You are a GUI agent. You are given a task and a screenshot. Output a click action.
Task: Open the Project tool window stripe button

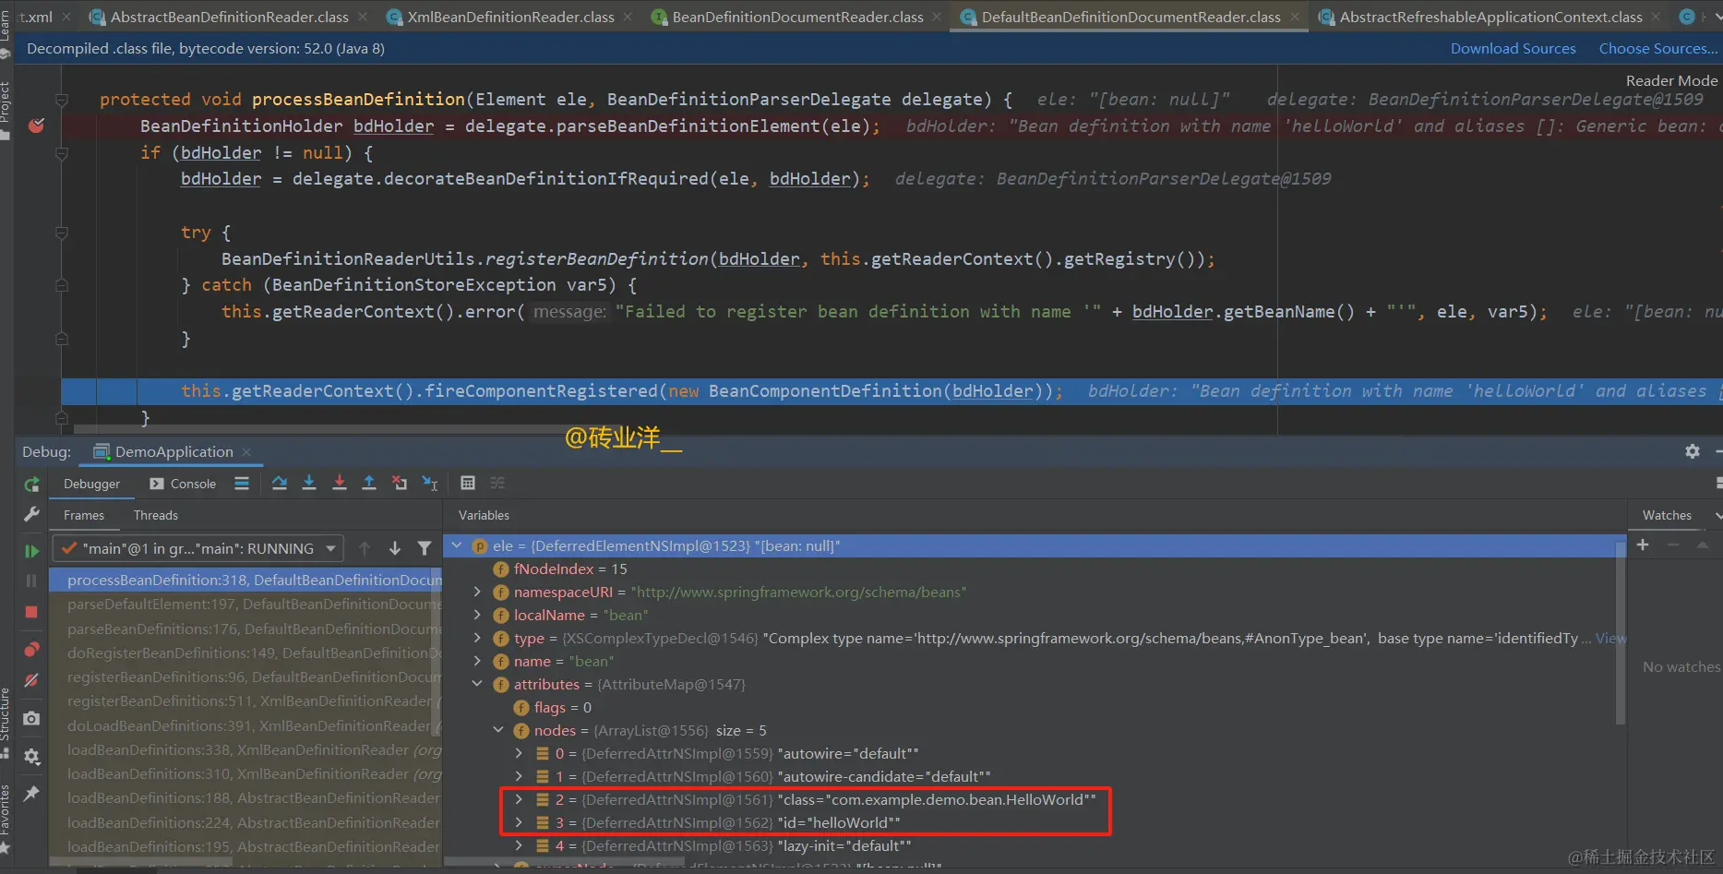[x=6, y=109]
